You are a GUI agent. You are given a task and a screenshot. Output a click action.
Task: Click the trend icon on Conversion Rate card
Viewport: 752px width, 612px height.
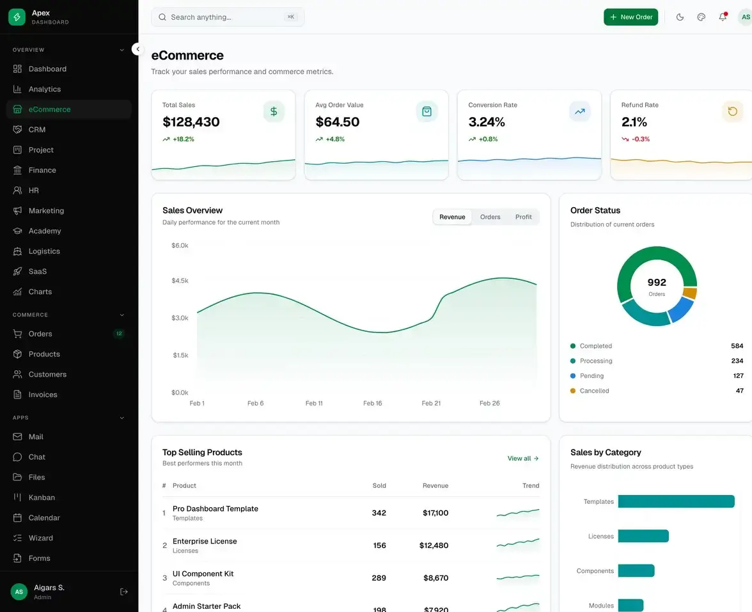[580, 112]
